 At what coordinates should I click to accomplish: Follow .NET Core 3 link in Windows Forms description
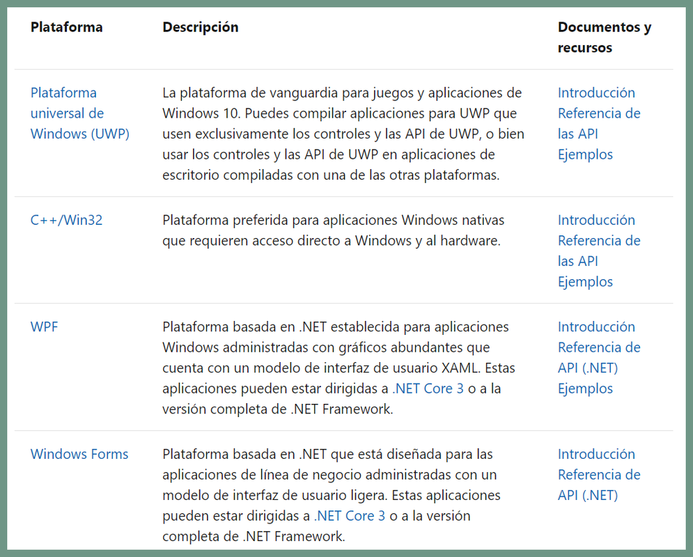click(350, 516)
